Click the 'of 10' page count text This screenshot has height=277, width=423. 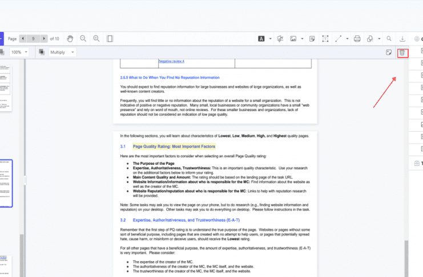[x=54, y=39]
